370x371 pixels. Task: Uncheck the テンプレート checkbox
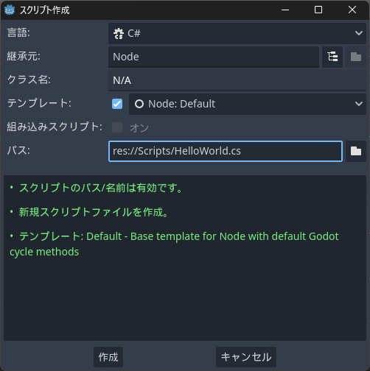pyautogui.click(x=117, y=104)
